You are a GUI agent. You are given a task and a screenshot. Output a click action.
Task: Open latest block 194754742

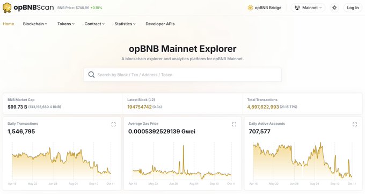[x=140, y=107]
